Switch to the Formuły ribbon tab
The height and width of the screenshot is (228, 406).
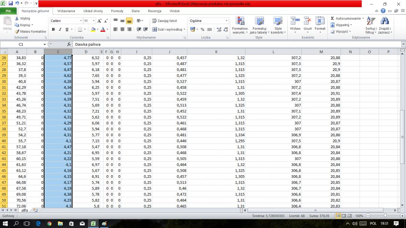117,11
